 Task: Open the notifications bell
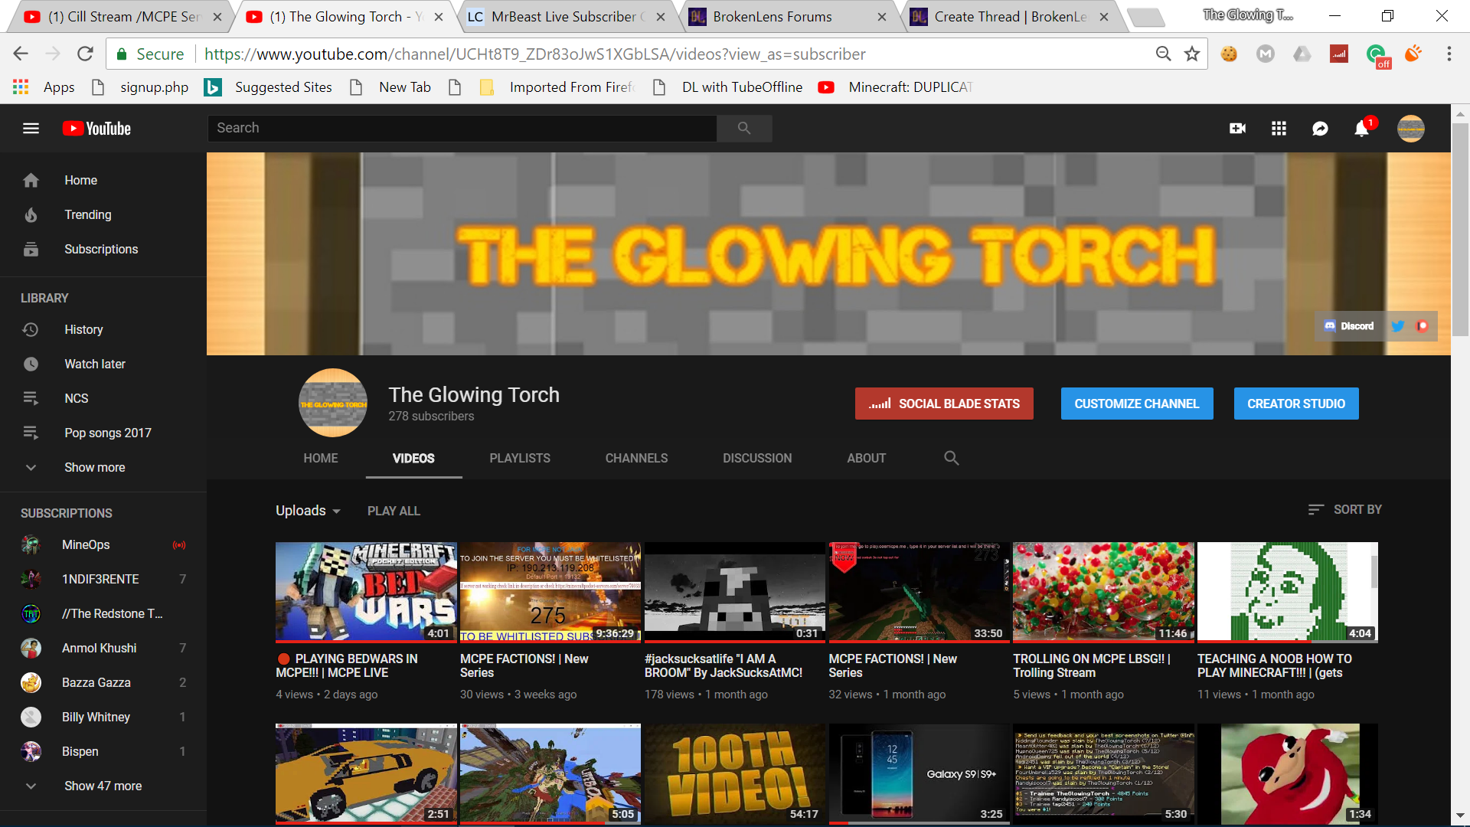(1361, 129)
